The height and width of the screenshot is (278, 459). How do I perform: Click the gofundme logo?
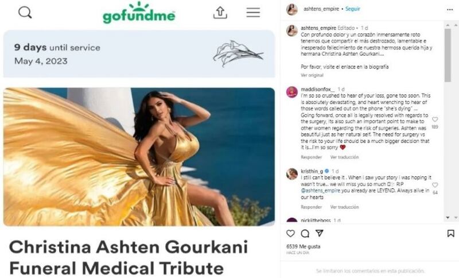tap(139, 13)
